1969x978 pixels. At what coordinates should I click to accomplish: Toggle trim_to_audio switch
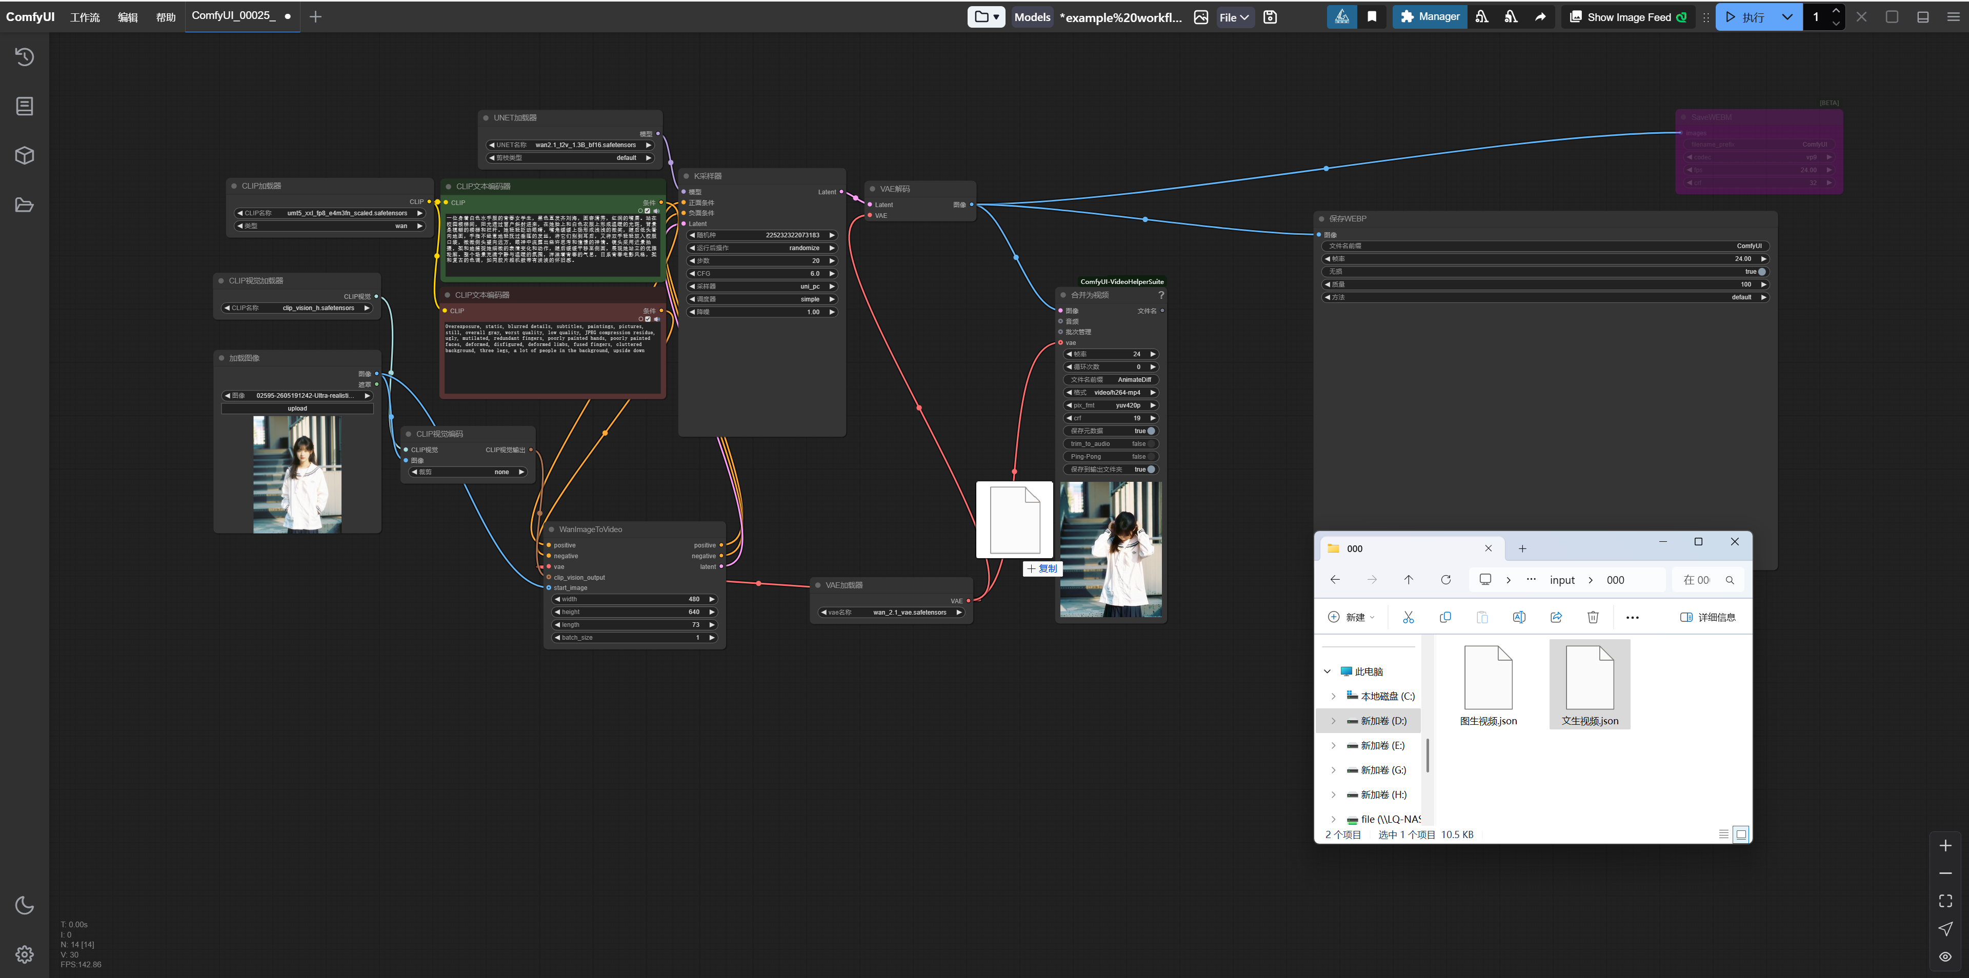1150,444
